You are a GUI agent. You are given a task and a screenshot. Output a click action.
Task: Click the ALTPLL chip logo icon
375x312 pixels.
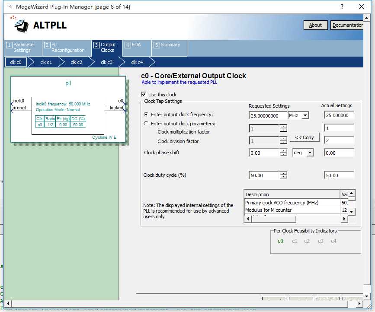point(19,24)
